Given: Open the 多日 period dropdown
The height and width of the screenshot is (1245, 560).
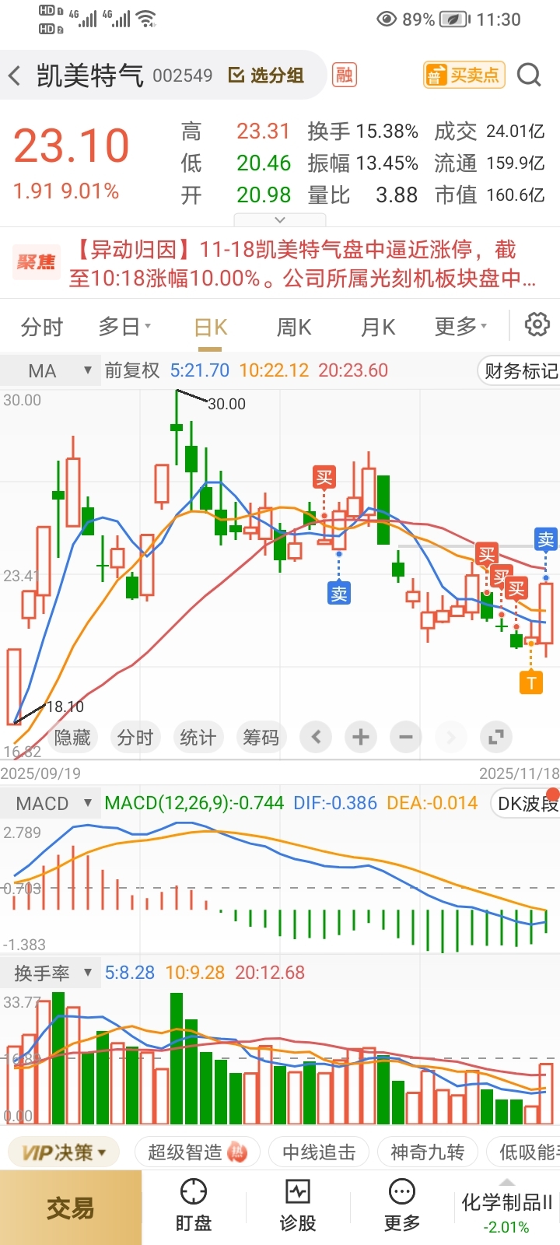Looking at the screenshot, I should [124, 326].
